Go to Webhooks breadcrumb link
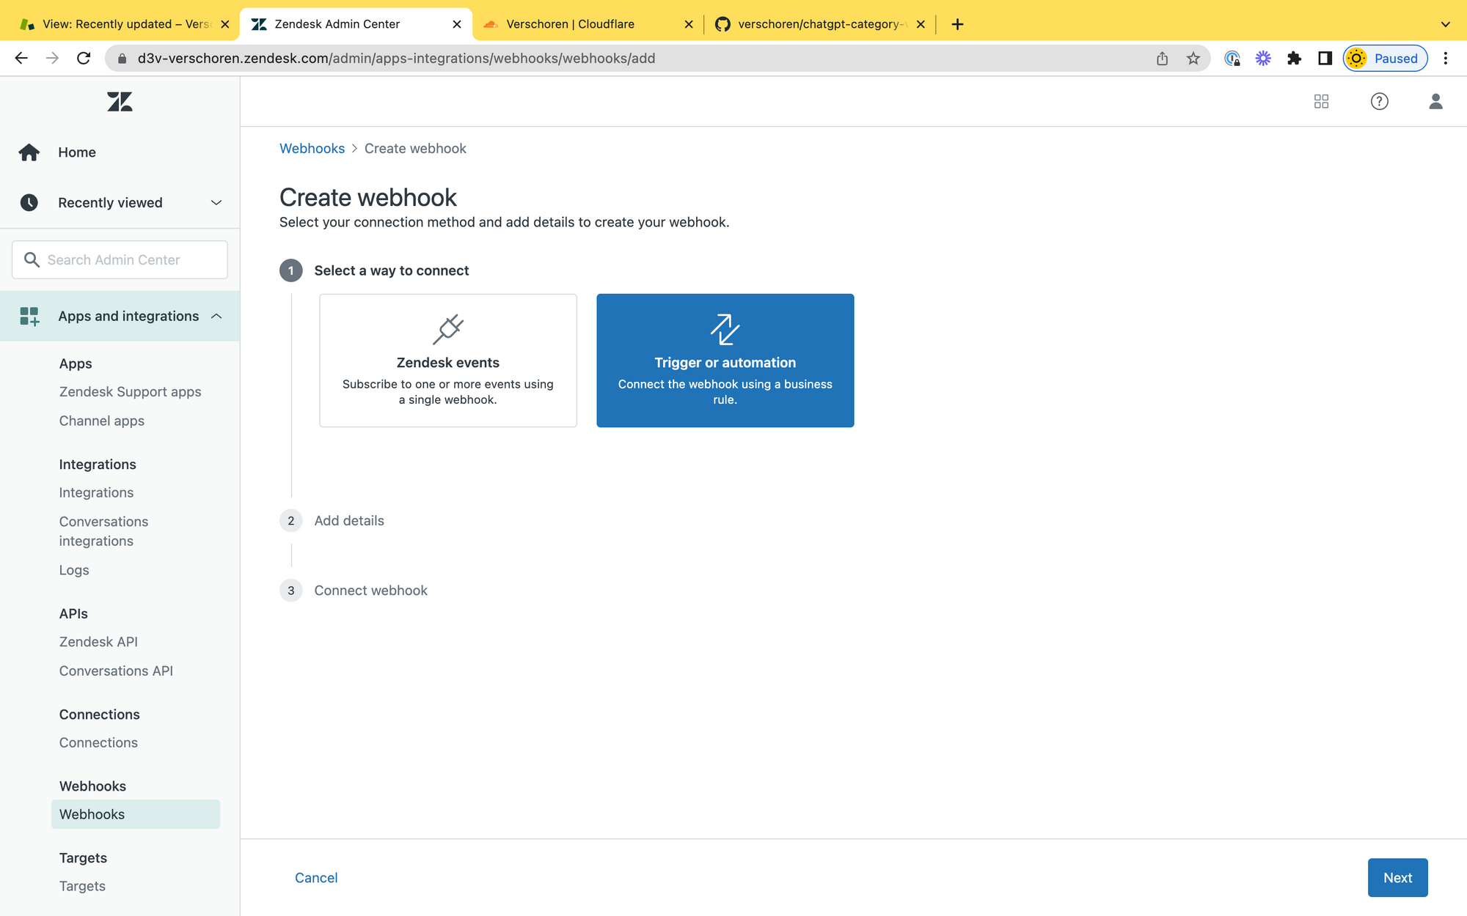 [x=312, y=149]
